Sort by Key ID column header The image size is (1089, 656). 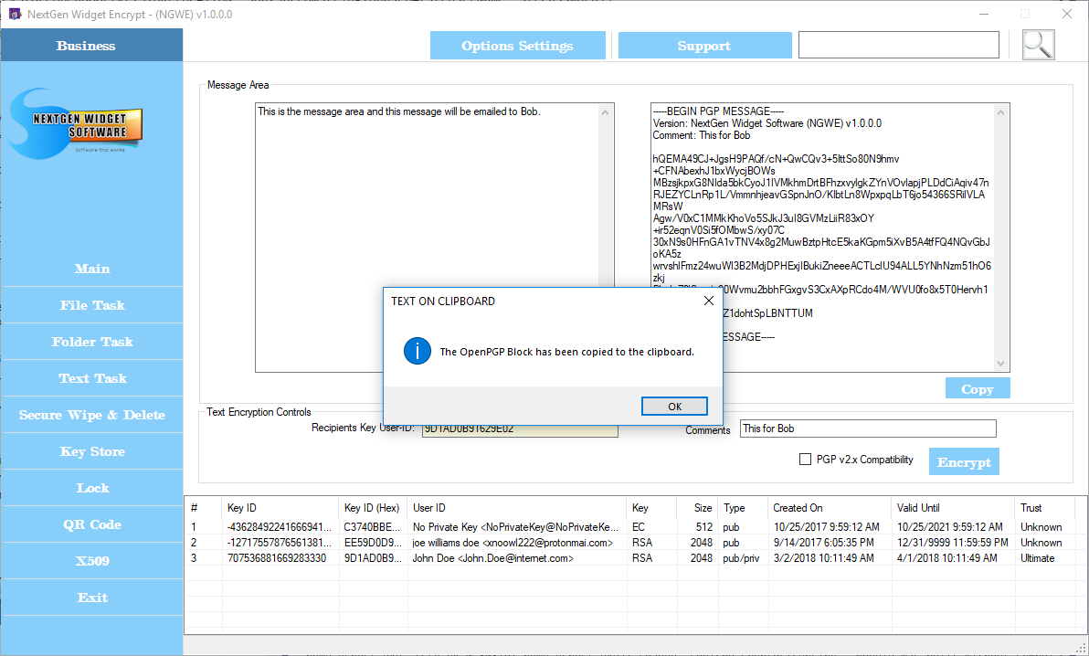[280, 508]
